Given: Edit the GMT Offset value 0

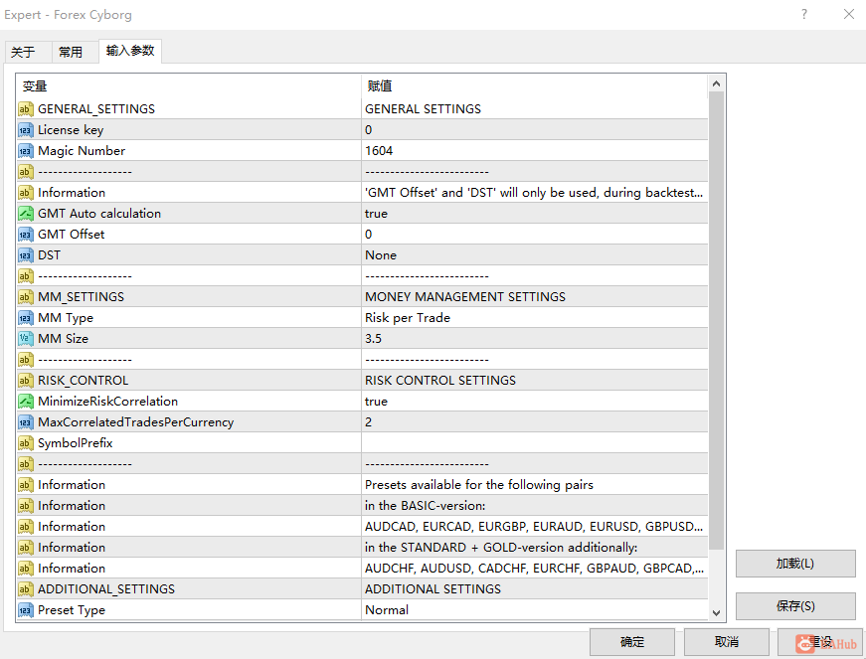Looking at the screenshot, I should [x=534, y=234].
